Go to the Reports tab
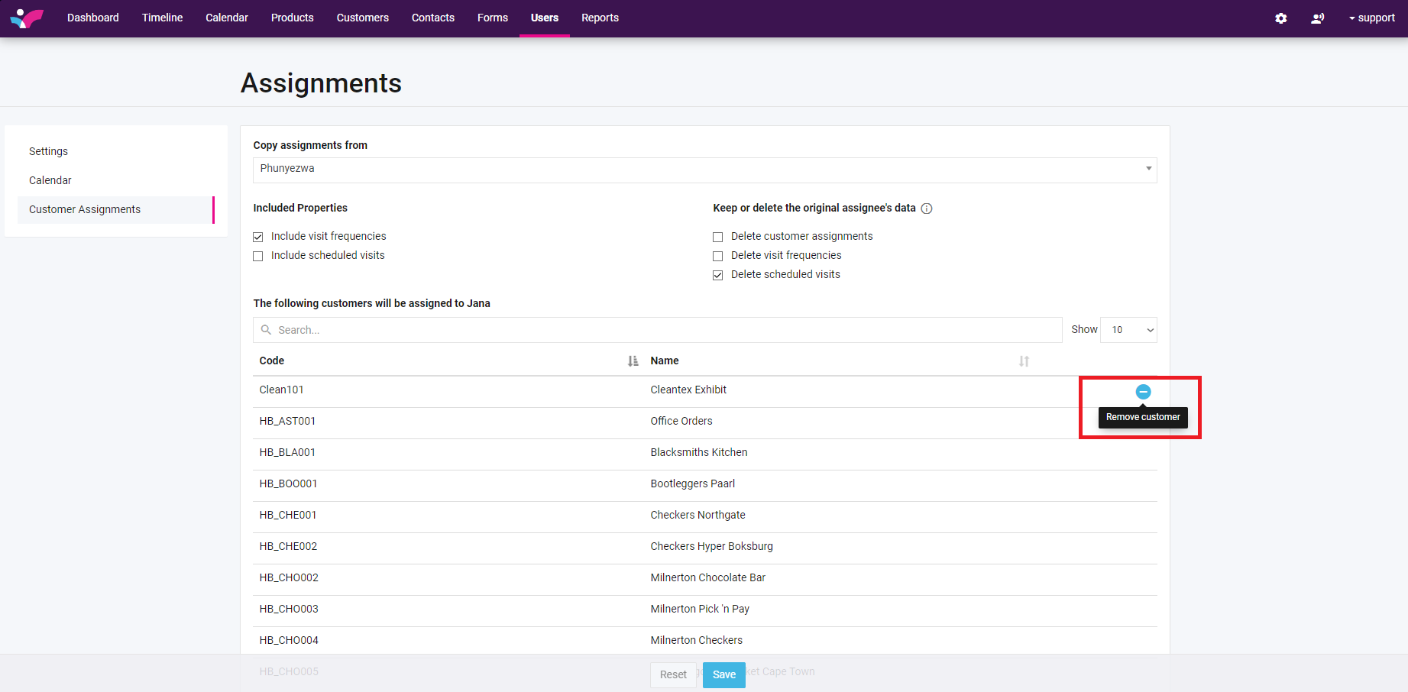The width and height of the screenshot is (1408, 692). coord(600,18)
